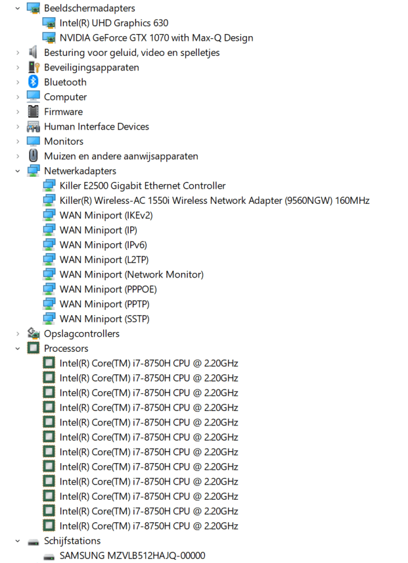Select the Muizen en andere aanwijsapparaten label

(121, 156)
